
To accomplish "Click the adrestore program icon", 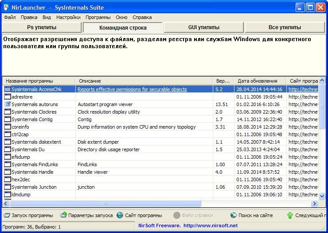I will point(8,97).
